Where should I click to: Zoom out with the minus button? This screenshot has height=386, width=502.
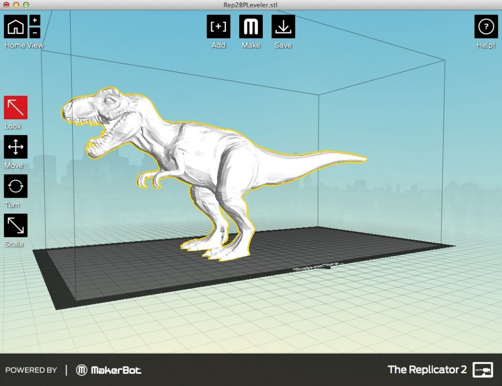pyautogui.click(x=35, y=33)
